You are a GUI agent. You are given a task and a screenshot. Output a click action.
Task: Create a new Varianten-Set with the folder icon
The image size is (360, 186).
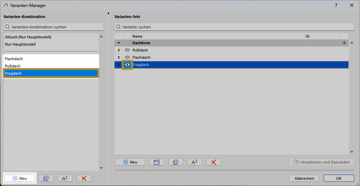pyautogui.click(x=157, y=162)
